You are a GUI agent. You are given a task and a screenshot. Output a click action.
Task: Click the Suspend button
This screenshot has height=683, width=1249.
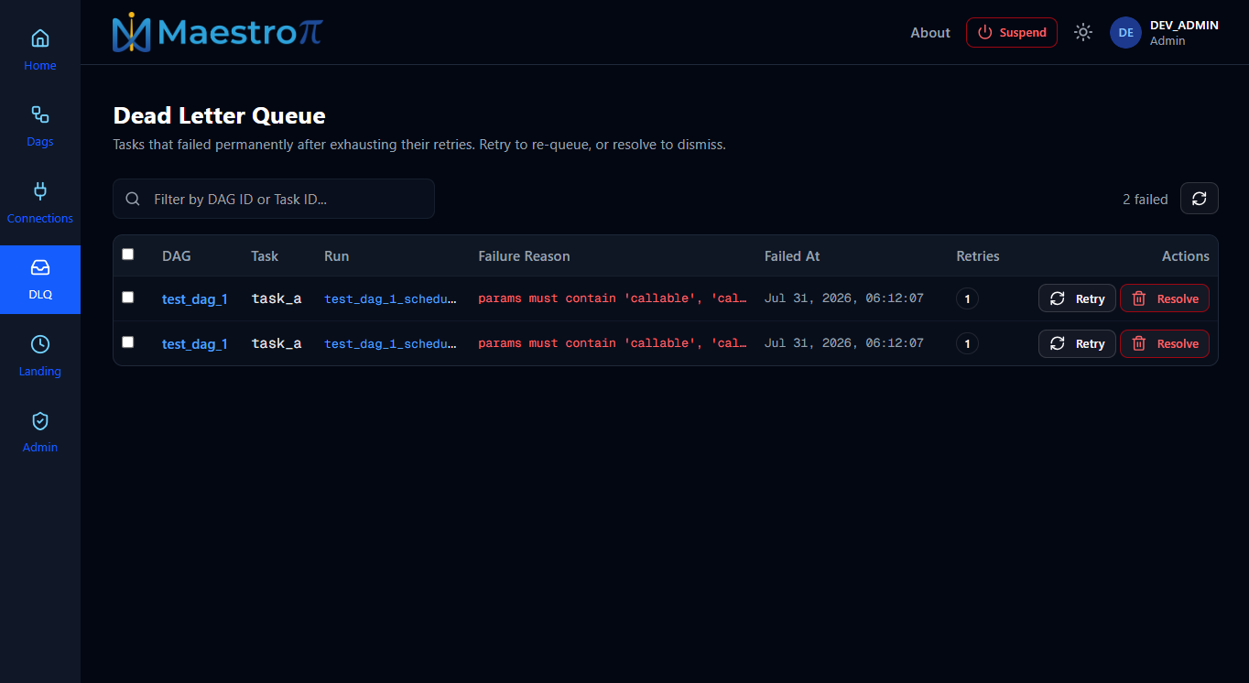pos(1012,32)
